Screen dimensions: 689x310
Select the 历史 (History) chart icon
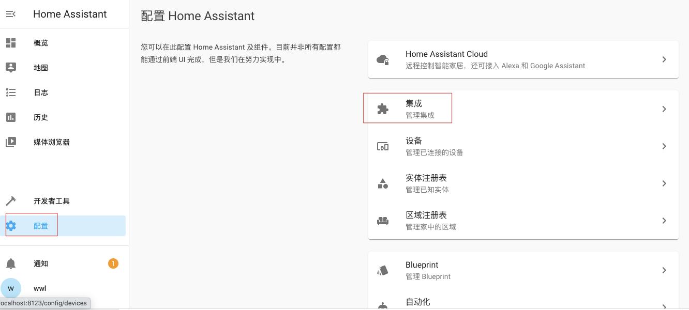click(x=11, y=117)
